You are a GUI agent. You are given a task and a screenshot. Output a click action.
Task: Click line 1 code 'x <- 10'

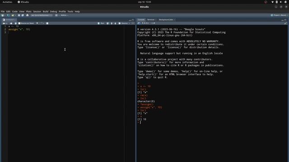coord(14,27)
